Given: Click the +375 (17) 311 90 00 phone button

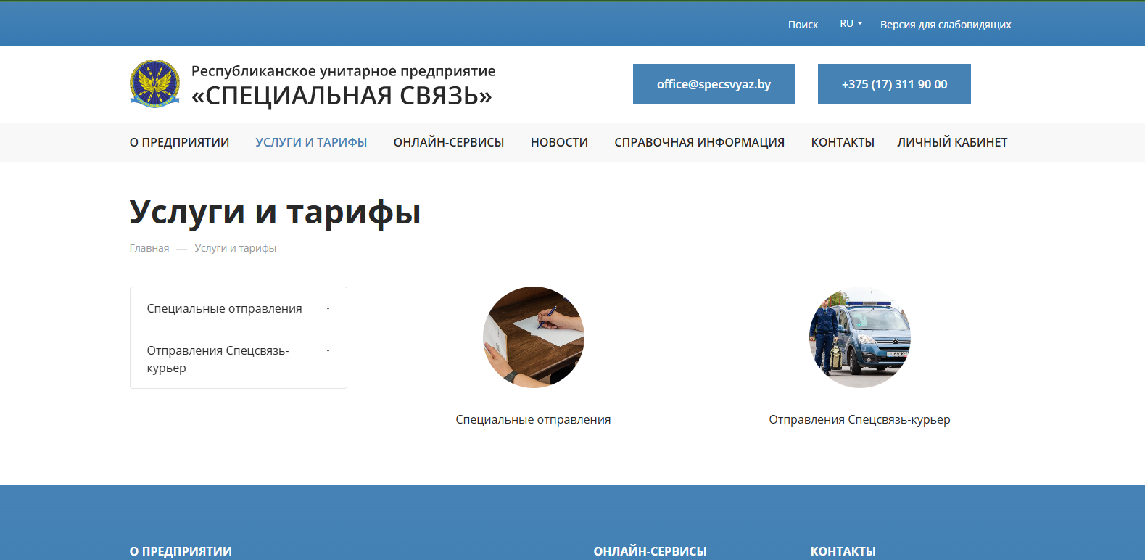Looking at the screenshot, I should point(894,84).
